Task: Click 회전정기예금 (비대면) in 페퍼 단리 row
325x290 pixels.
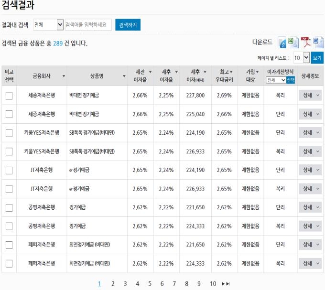Action: coord(89,245)
